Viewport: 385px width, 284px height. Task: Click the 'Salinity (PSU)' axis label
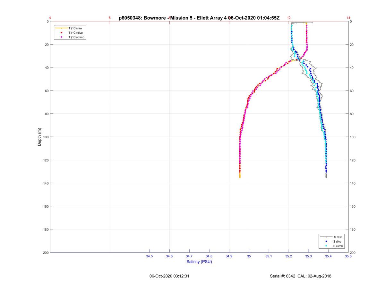[x=199, y=262]
